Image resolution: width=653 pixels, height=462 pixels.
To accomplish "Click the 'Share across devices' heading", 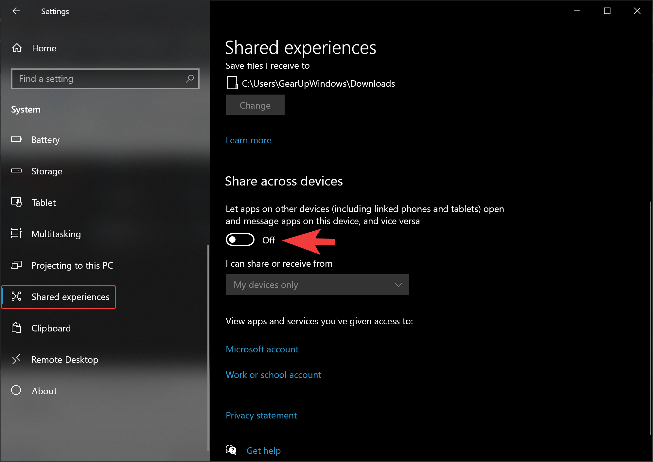I will point(284,181).
